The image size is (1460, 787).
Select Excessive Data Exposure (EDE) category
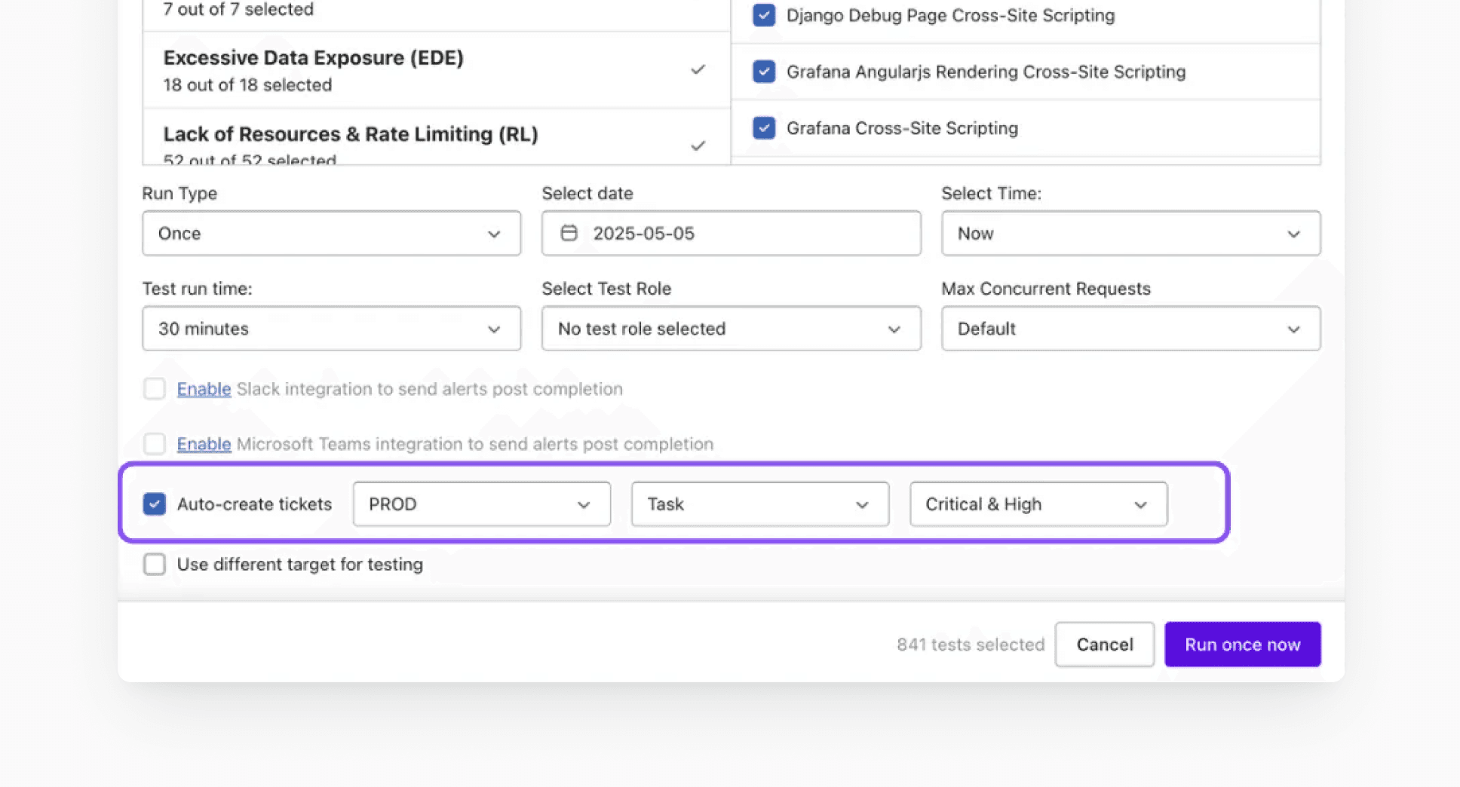[437, 70]
